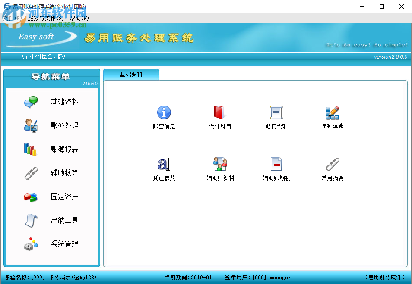Screen dimensions: 412x284
Task: Switch to the 基础资料 tab
Action: pyautogui.click(x=131, y=74)
